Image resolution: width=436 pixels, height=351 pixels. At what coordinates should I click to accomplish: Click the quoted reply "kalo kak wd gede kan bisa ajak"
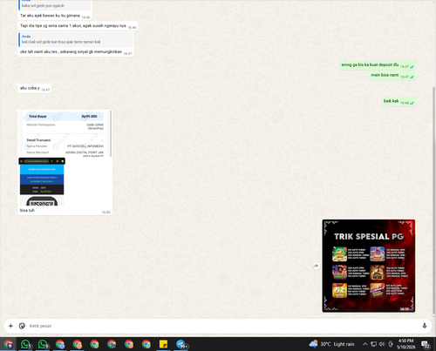pyautogui.click(x=76, y=39)
